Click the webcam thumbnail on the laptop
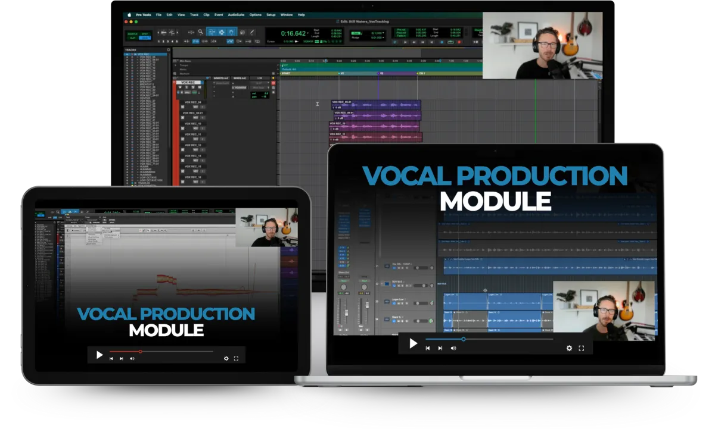 point(604,311)
